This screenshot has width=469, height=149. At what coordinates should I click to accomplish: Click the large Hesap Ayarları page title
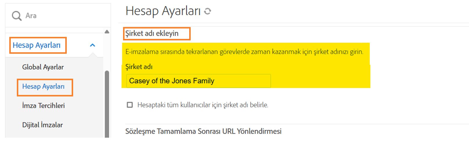point(163,11)
